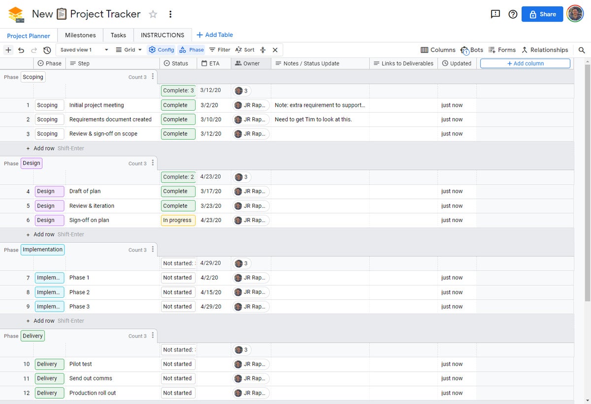Click the undo arrow icon
The width and height of the screenshot is (591, 404).
tap(21, 50)
